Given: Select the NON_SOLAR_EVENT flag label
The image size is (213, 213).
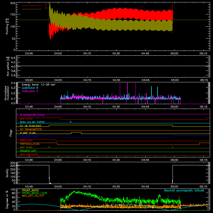Looking at the screenshot, I should [32, 122].
